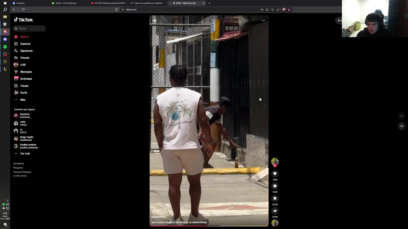Screen dimensions: 408x229
Task: Open the video comments
Action: tap(275, 186)
